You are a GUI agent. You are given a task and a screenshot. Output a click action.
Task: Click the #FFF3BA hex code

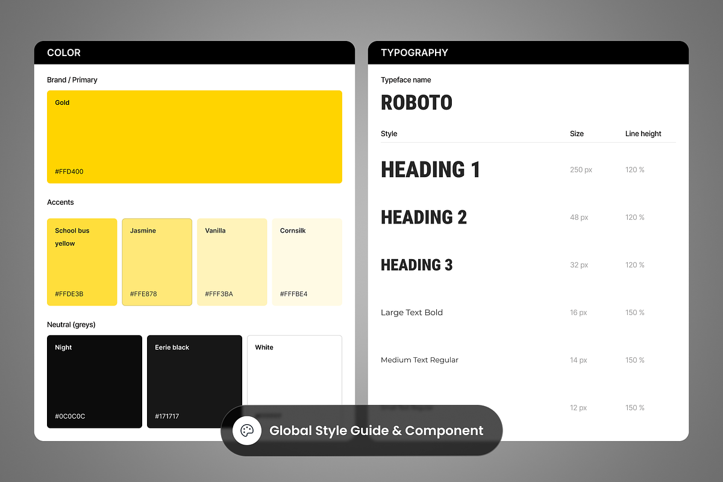point(219,294)
